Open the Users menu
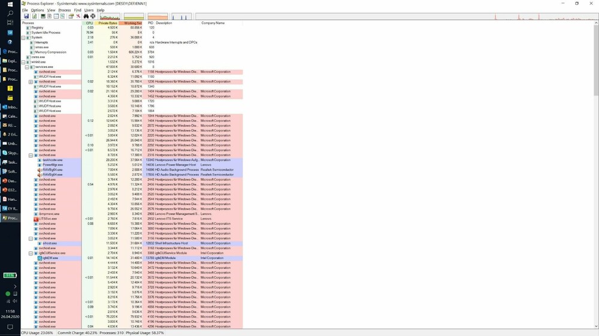599x336 pixels. [x=89, y=10]
